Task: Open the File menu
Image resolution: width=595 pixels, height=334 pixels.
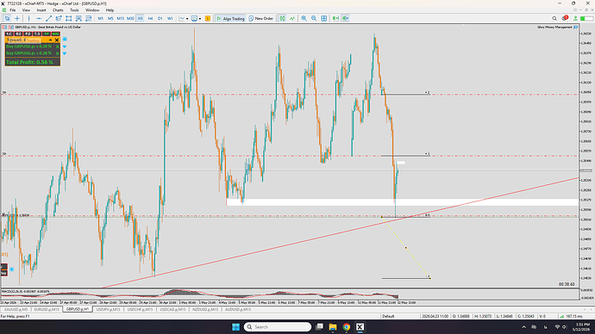Action: [13, 10]
